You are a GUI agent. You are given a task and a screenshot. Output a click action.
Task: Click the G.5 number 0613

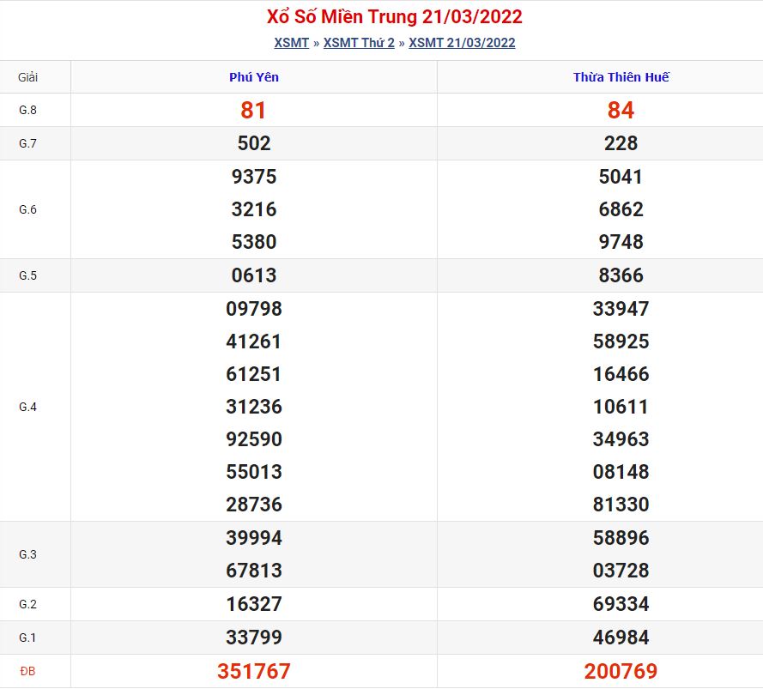point(254,275)
